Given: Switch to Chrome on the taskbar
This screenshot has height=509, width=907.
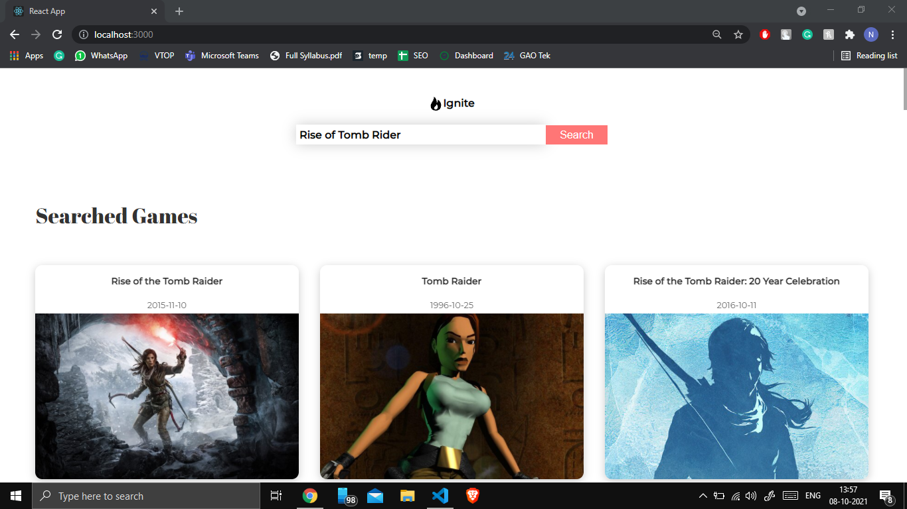Looking at the screenshot, I should [x=309, y=496].
